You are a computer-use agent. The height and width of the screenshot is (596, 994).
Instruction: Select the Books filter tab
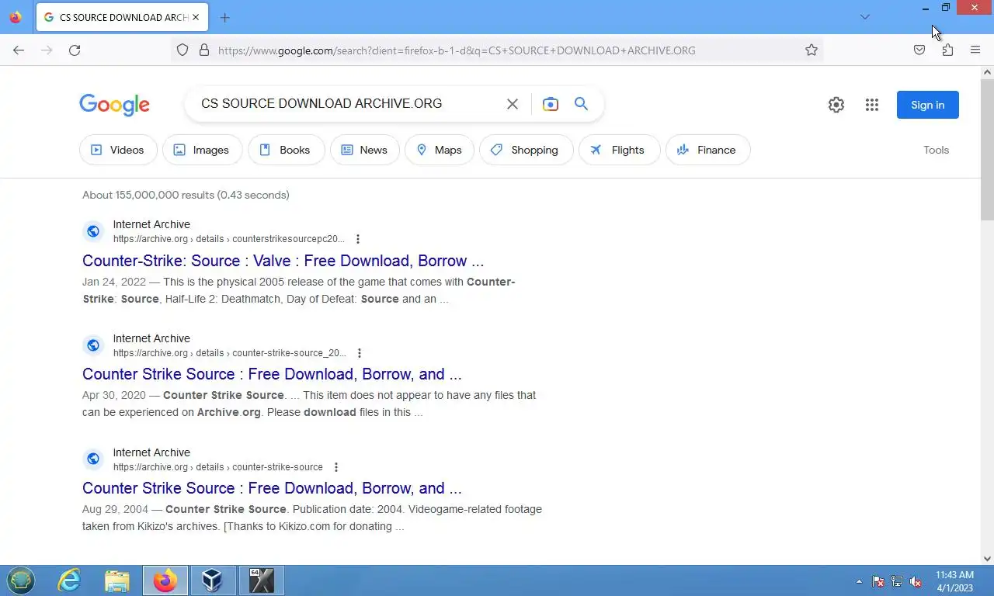[286, 150]
